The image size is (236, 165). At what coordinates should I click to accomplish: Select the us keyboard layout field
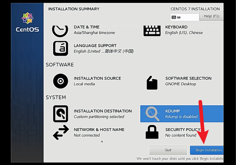click(x=185, y=17)
